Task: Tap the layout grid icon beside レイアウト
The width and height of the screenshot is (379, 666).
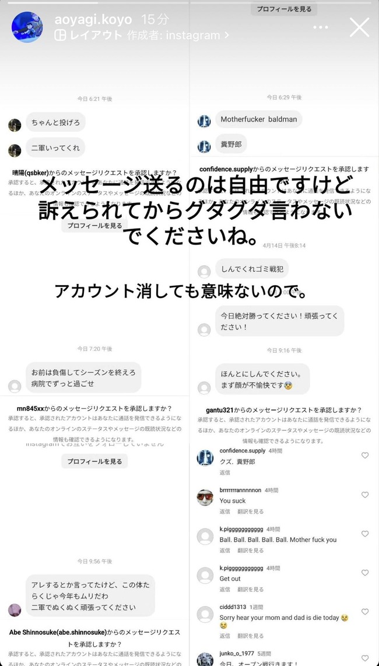Action: pos(60,35)
